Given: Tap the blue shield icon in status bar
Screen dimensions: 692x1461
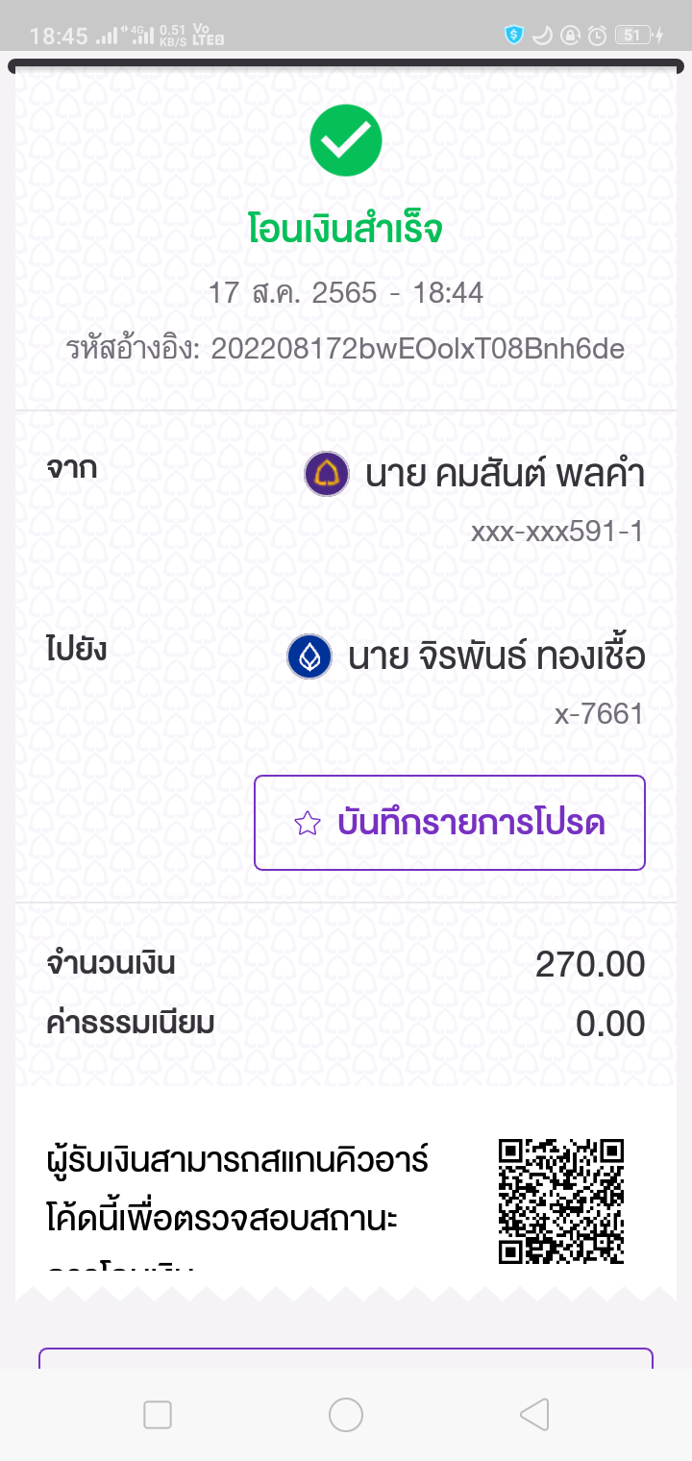Looking at the screenshot, I should 514,36.
